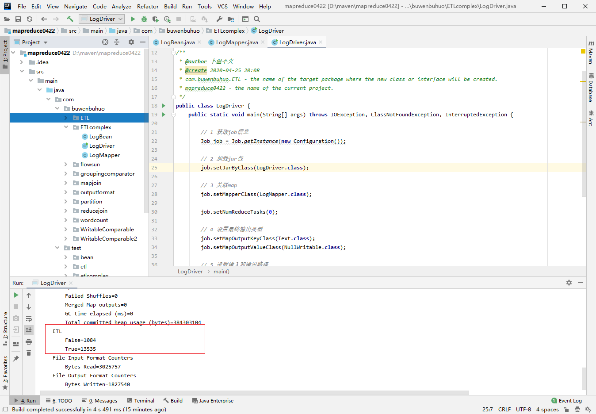Expand the ETL package folder
Screen dimensions: 596x414
66,118
